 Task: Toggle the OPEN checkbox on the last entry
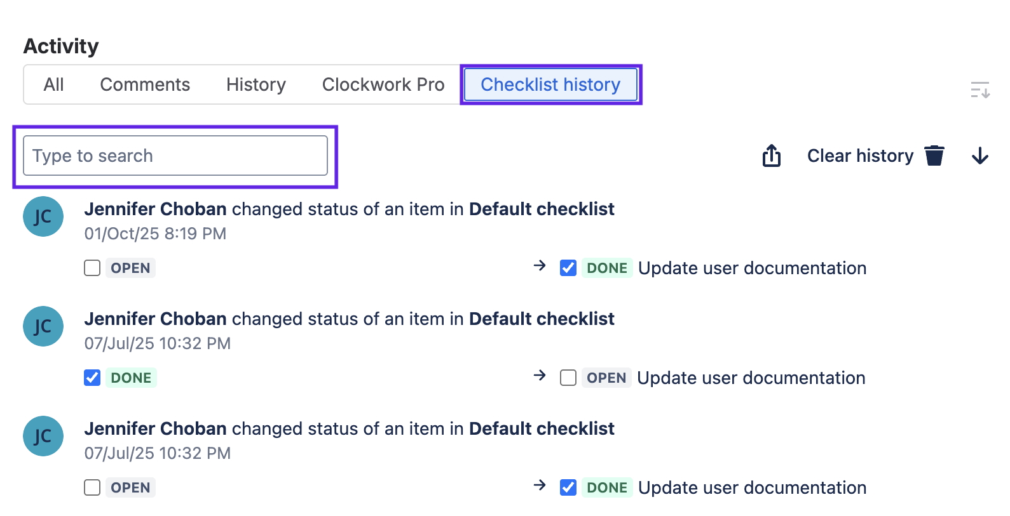click(x=92, y=487)
